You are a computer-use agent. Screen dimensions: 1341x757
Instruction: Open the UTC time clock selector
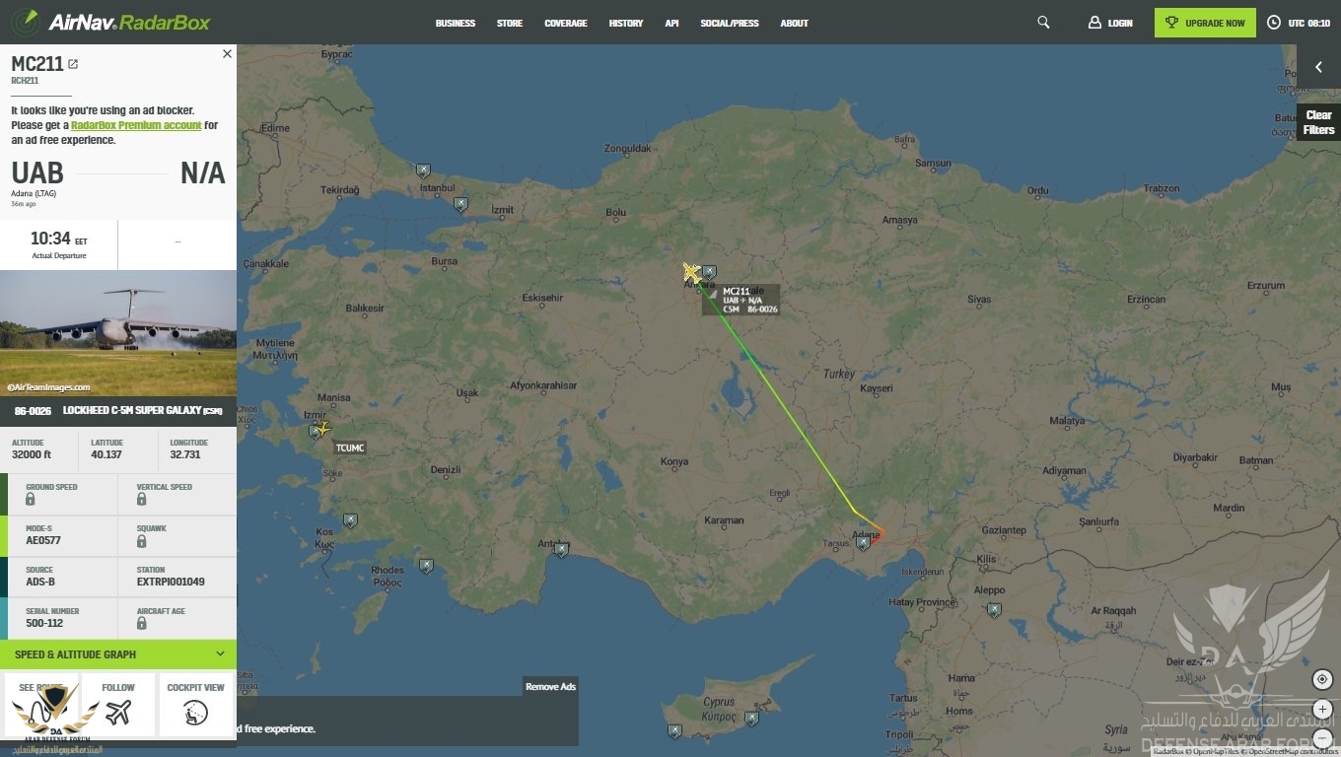[1299, 23]
